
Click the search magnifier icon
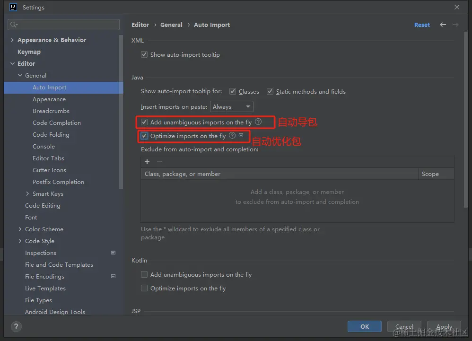14,25
